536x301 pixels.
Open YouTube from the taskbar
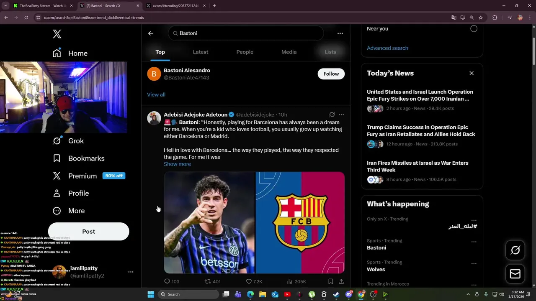287,294
